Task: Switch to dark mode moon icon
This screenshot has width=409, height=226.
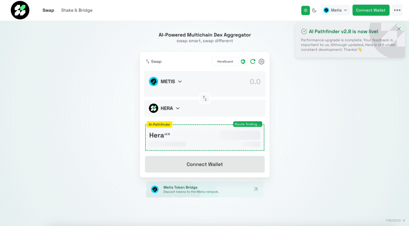Action: (x=314, y=10)
